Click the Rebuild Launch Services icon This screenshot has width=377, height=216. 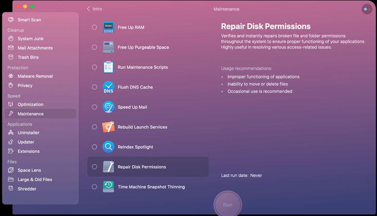[x=108, y=127]
